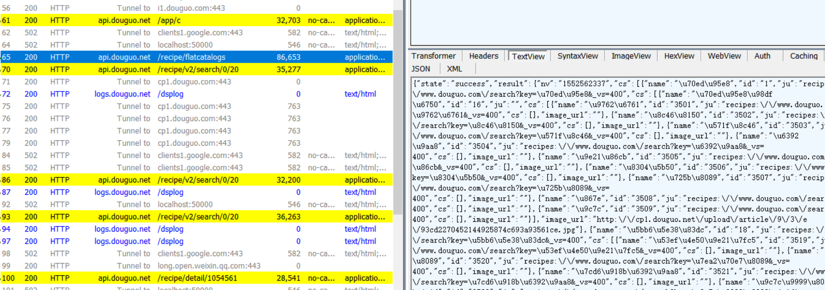Switch to the XML tab

tap(454, 69)
